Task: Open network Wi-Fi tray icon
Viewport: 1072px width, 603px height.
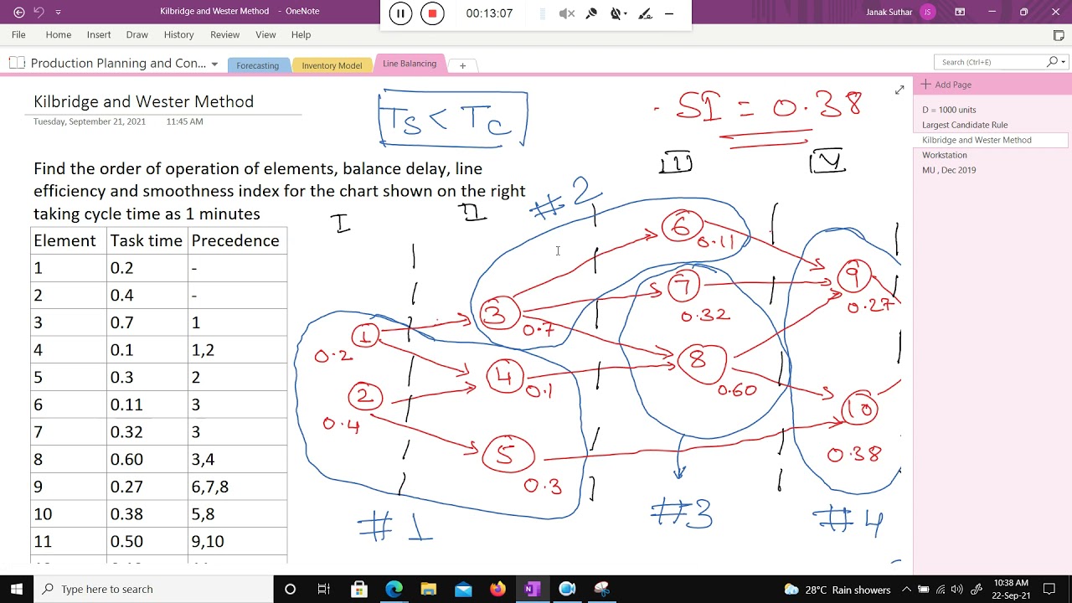Action: (941, 590)
